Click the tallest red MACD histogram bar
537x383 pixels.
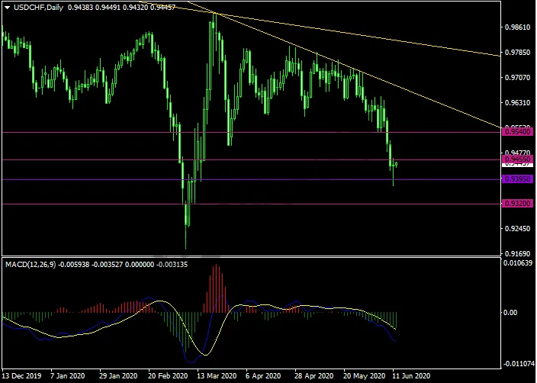point(216,288)
